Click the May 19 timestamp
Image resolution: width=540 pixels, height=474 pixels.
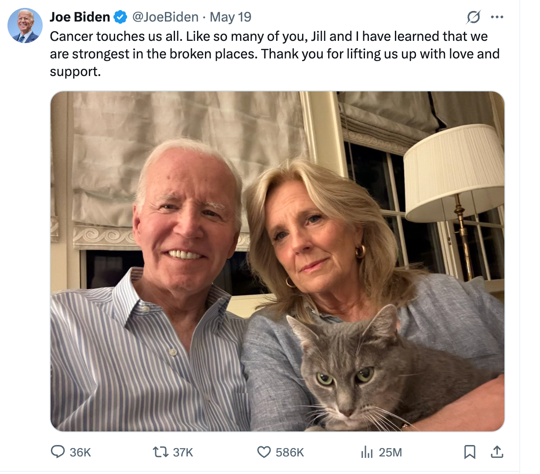[230, 17]
